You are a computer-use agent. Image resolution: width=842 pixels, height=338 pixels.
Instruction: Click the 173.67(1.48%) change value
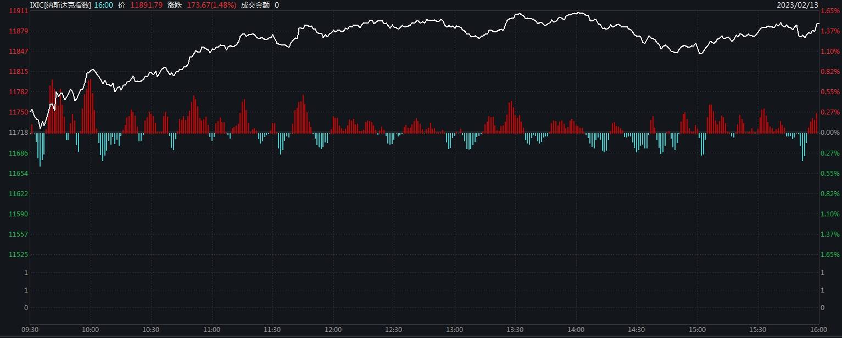click(211, 5)
